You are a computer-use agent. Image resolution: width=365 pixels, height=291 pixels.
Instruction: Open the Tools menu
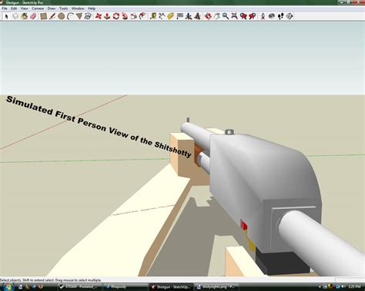63,8
